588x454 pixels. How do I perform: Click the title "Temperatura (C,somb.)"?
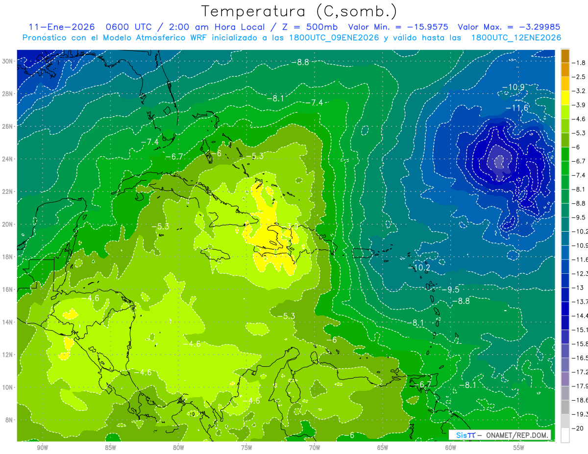(x=299, y=11)
